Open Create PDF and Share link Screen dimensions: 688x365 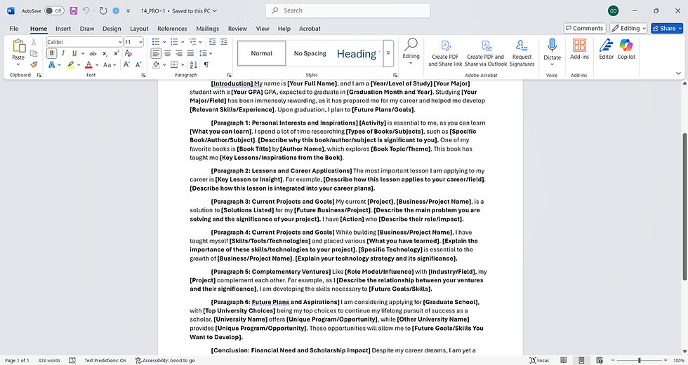coord(445,53)
